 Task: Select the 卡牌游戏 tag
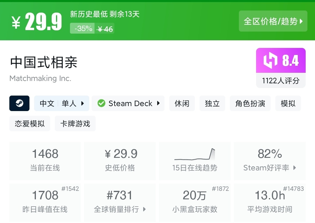point(75,124)
